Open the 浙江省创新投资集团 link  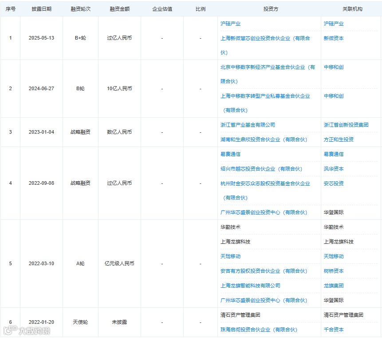click(x=346, y=125)
